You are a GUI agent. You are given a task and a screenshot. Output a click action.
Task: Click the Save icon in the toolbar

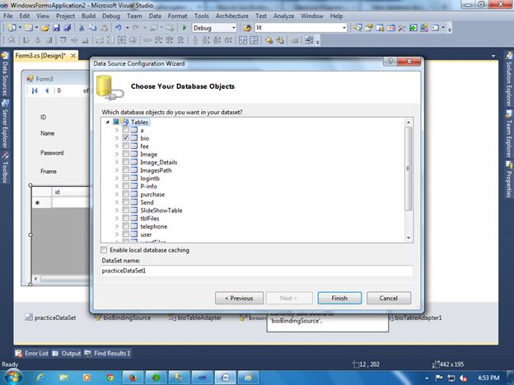(56, 28)
